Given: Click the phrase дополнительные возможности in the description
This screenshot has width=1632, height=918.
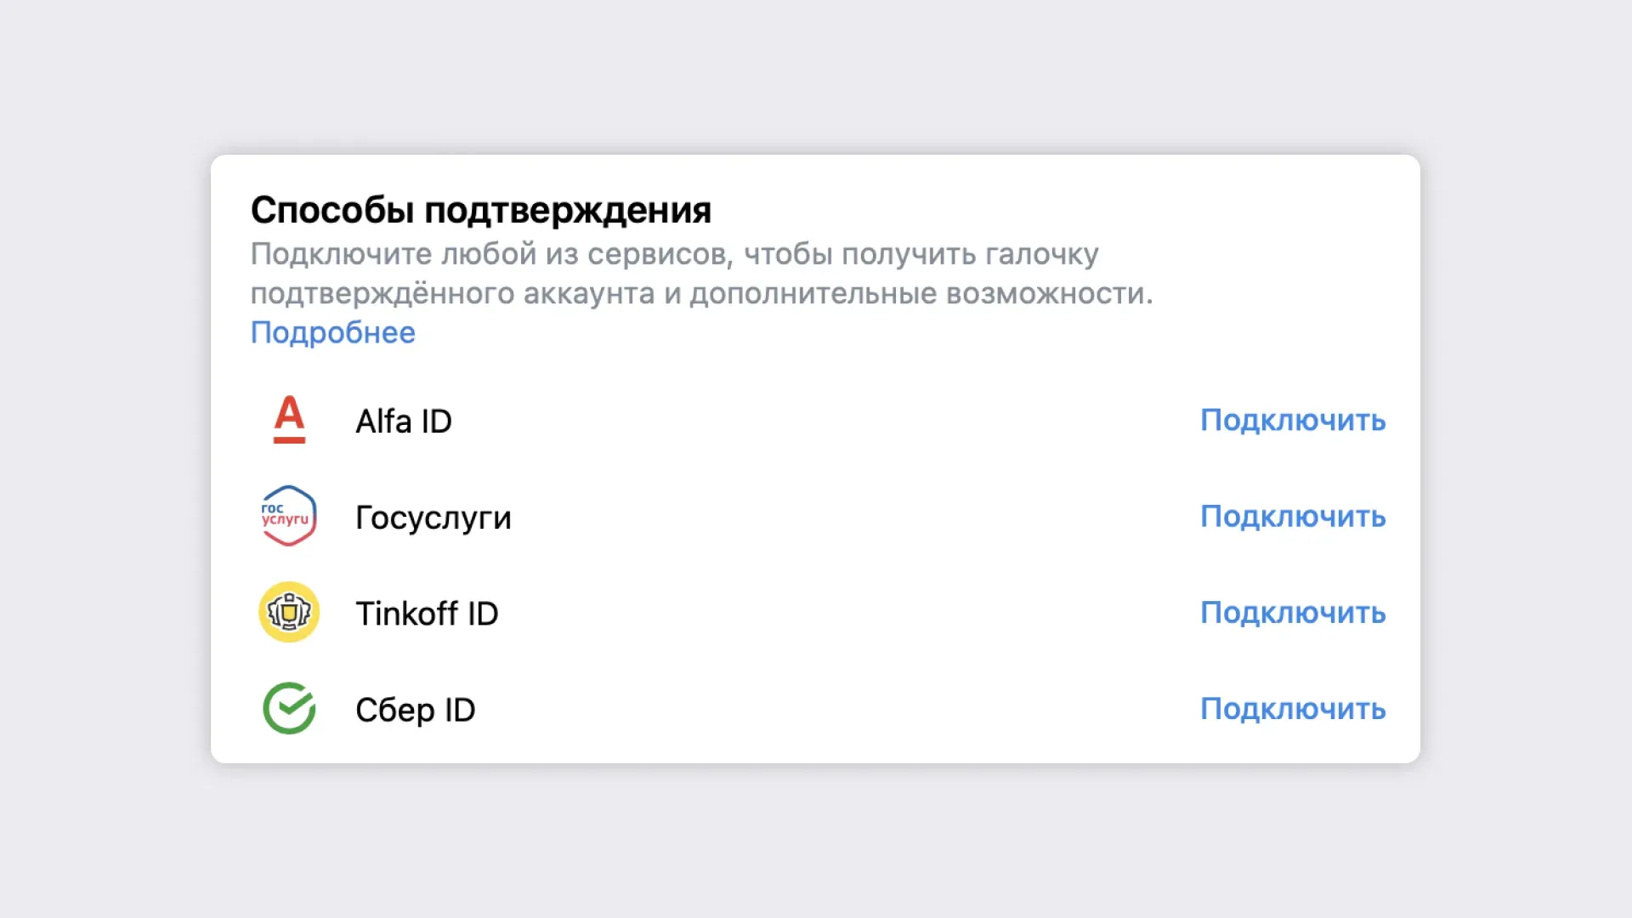Looking at the screenshot, I should (x=921, y=293).
